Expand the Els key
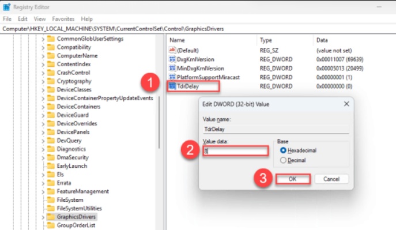Viewport: 396px width, 230px height. pyautogui.click(x=43, y=175)
